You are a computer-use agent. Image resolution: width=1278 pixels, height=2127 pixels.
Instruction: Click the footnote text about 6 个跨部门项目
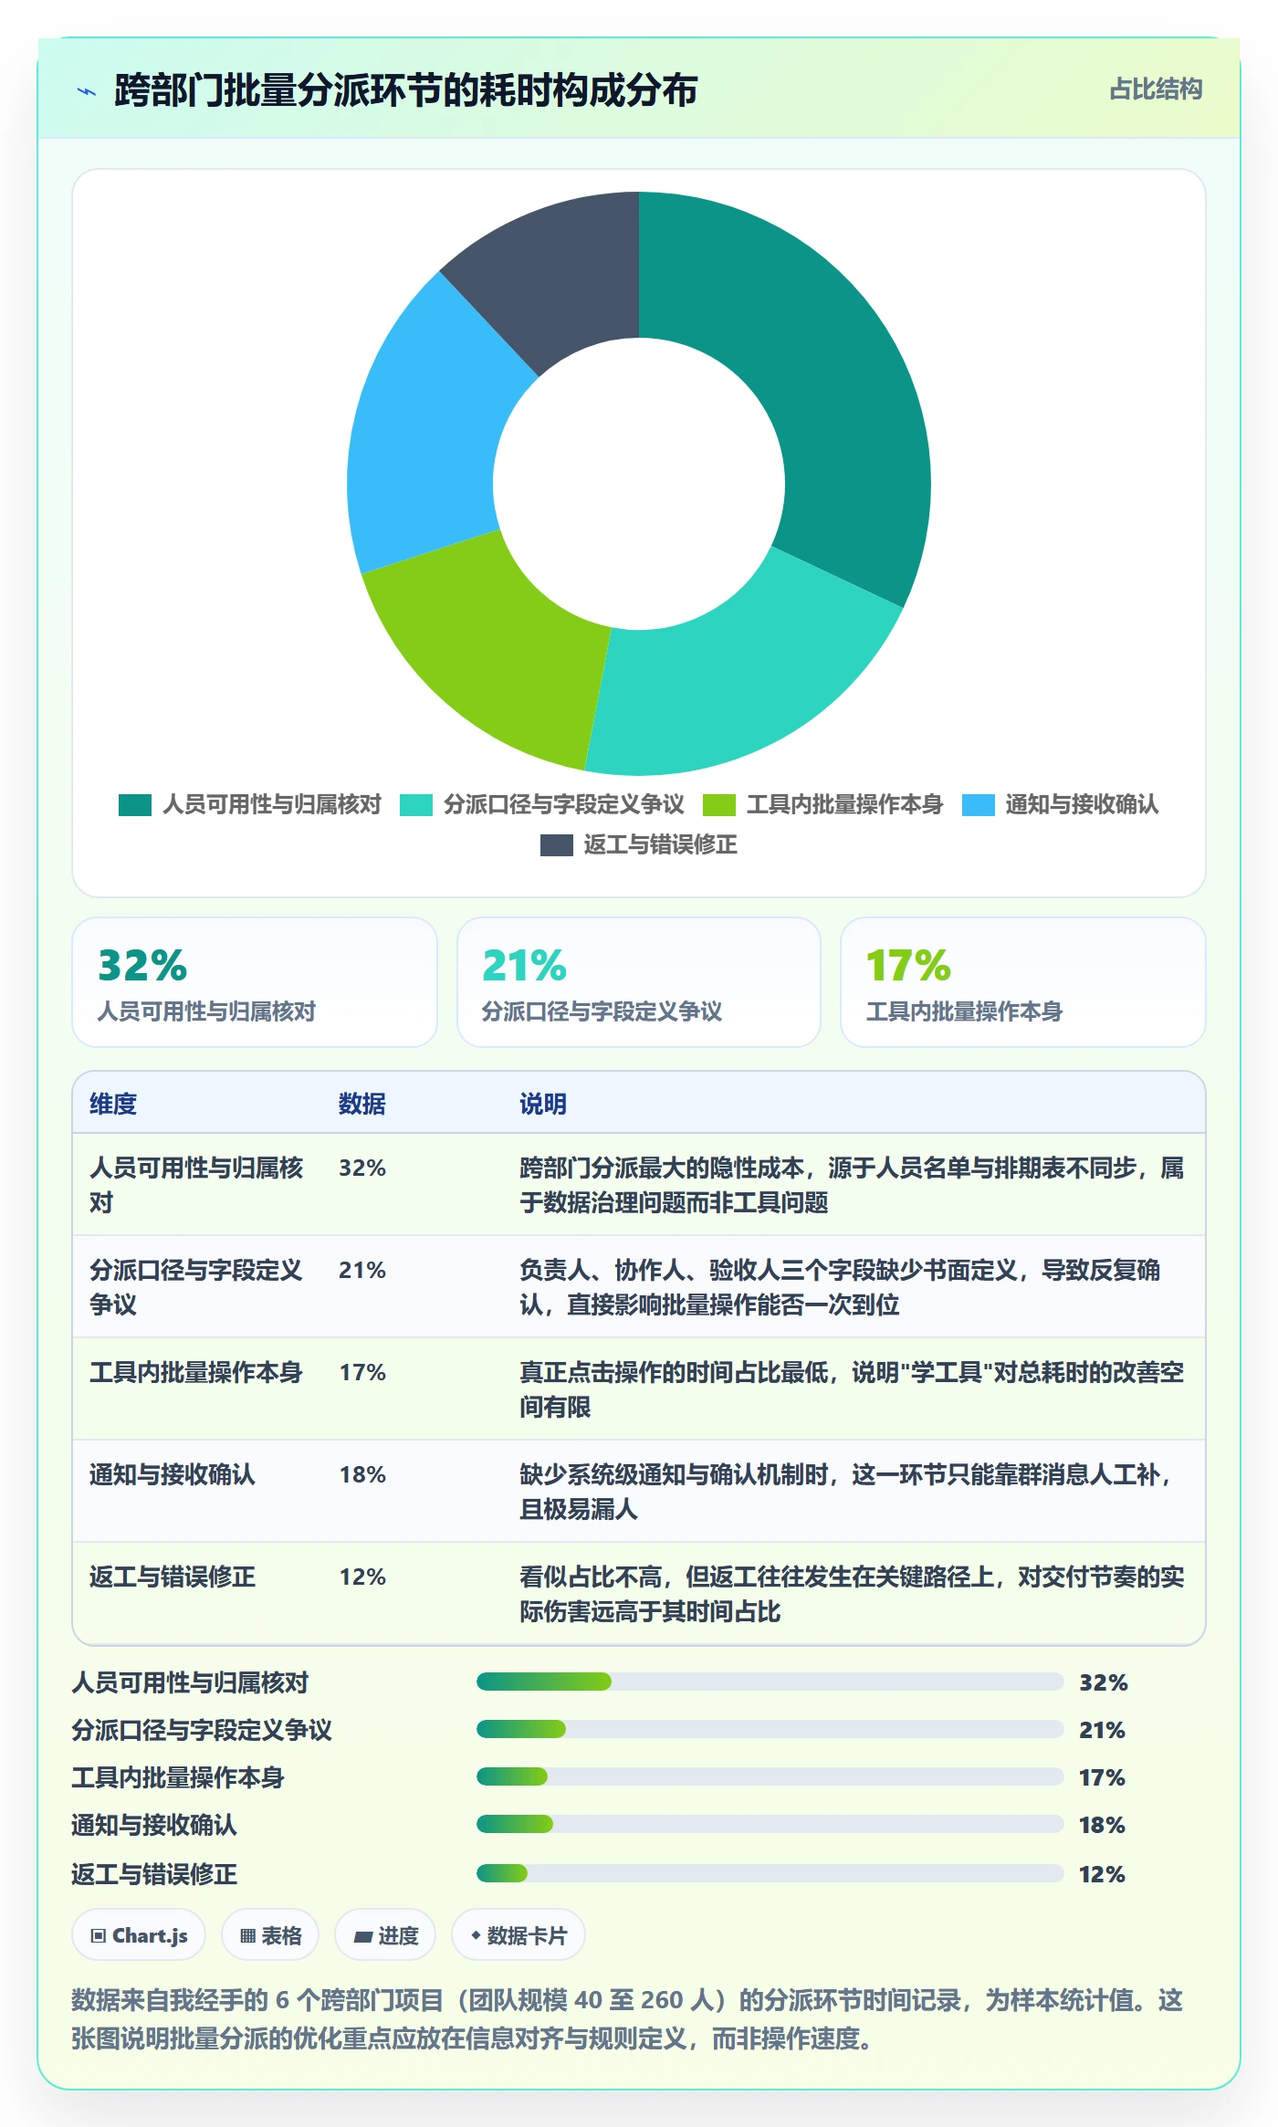click(628, 2018)
